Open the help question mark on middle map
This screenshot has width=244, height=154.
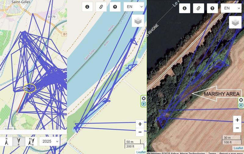pos(115,7)
